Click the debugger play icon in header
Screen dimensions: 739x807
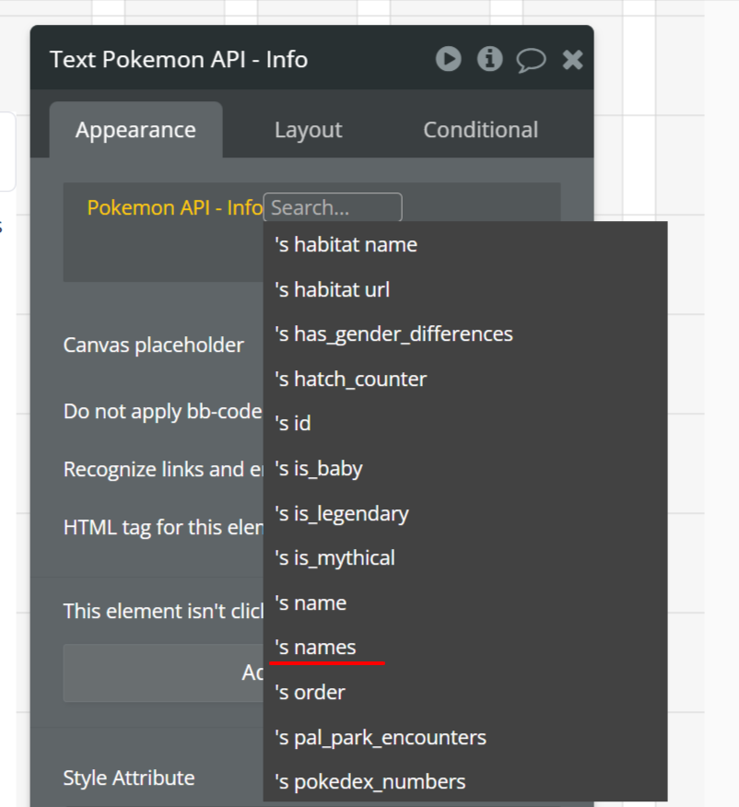[x=448, y=59]
